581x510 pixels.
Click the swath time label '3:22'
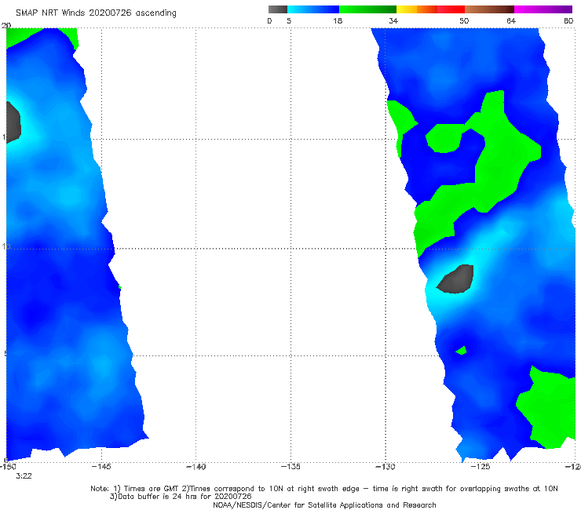click(x=24, y=476)
